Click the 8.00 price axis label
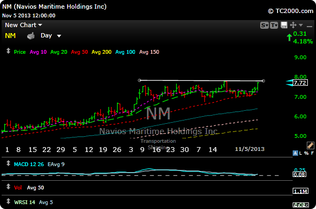This screenshot has width=316, height=209. [x=300, y=77]
